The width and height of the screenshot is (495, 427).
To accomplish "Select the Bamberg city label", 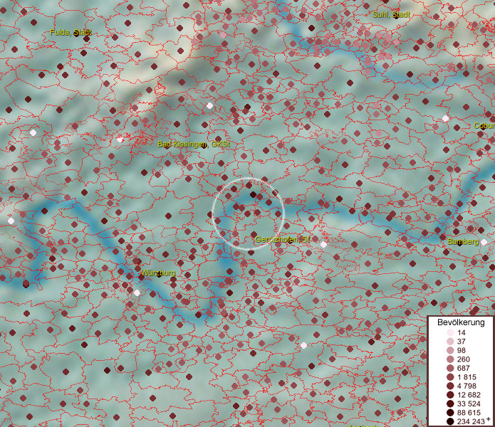I will pos(463,242).
